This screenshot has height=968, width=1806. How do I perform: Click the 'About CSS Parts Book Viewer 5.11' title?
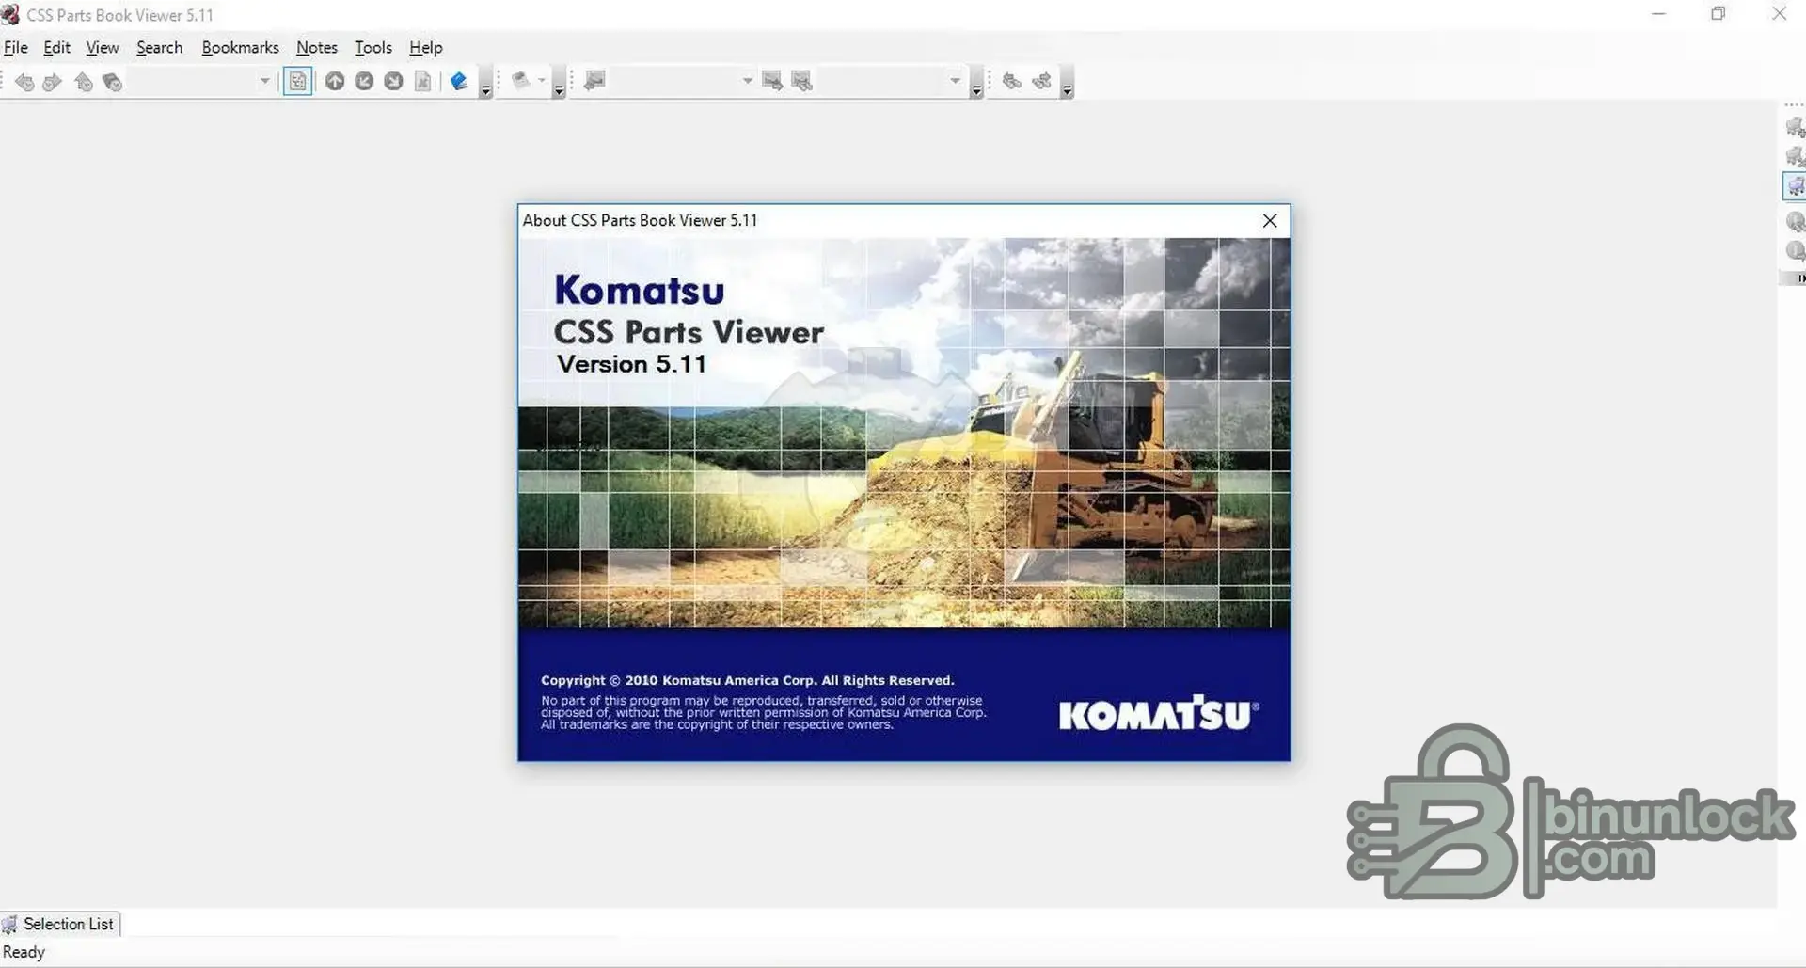click(x=640, y=220)
